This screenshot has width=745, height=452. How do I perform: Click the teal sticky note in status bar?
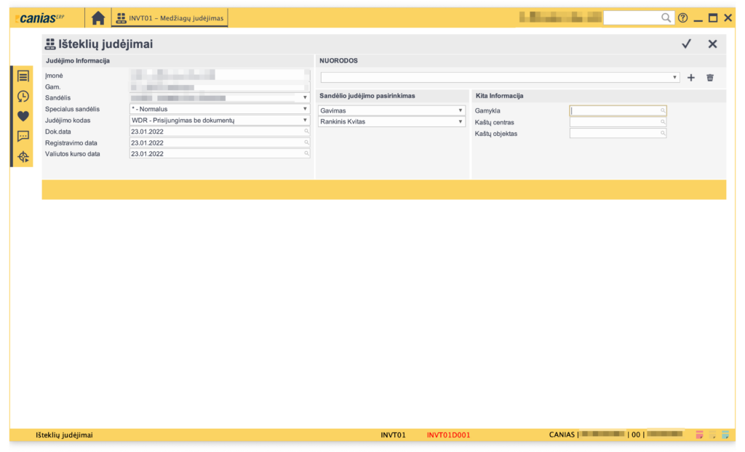[x=725, y=435]
